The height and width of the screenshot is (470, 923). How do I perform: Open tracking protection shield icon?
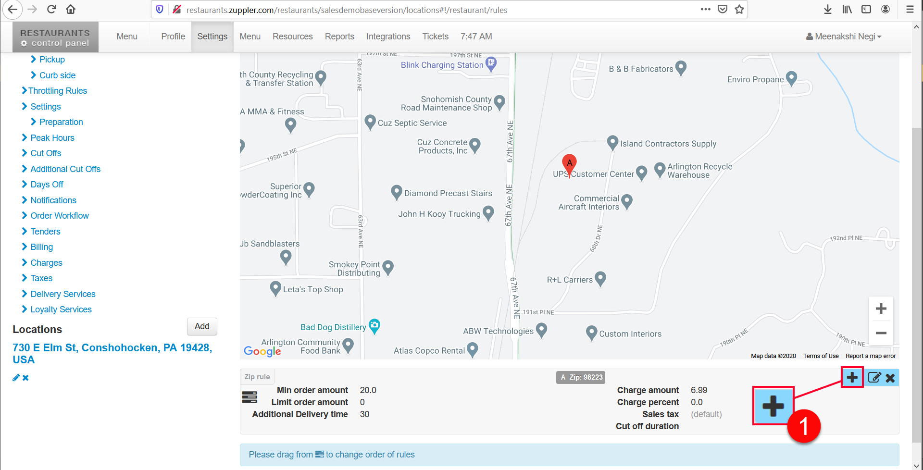tap(160, 9)
